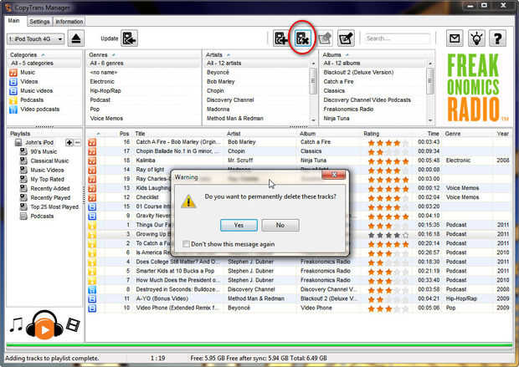519x367 pixels.
Task: Click the film strip video icon
Action: [x=73, y=324]
